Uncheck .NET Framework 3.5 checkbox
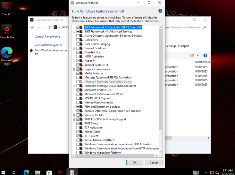The width and height of the screenshot is (235, 175). pos(78,27)
